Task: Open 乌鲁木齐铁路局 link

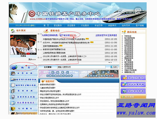Action: [130, 70]
